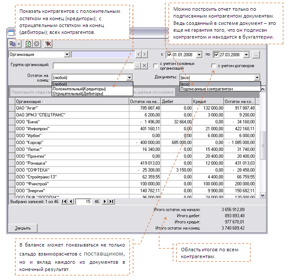
Task: Sort by Организация column header
Action: tap(72, 102)
